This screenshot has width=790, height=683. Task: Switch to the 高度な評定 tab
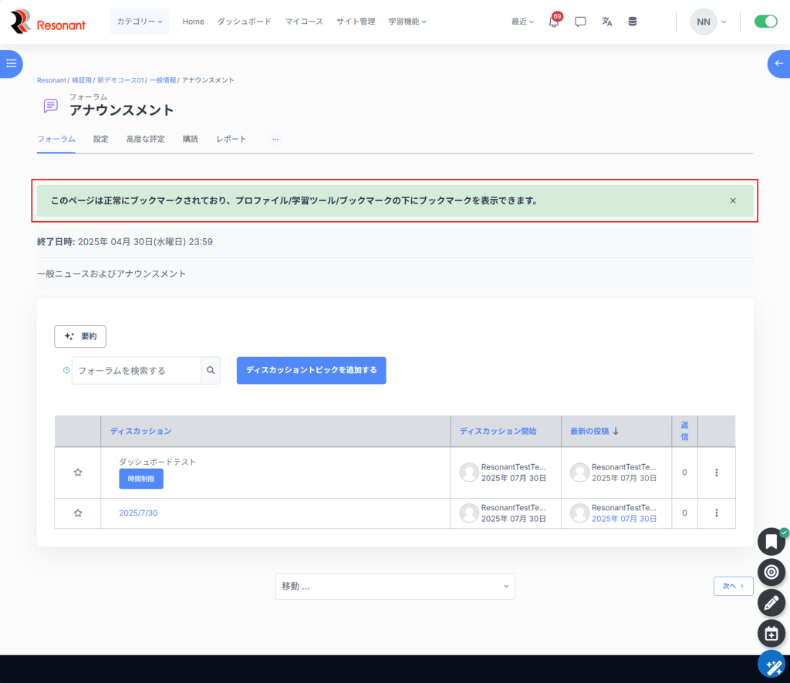tap(145, 140)
